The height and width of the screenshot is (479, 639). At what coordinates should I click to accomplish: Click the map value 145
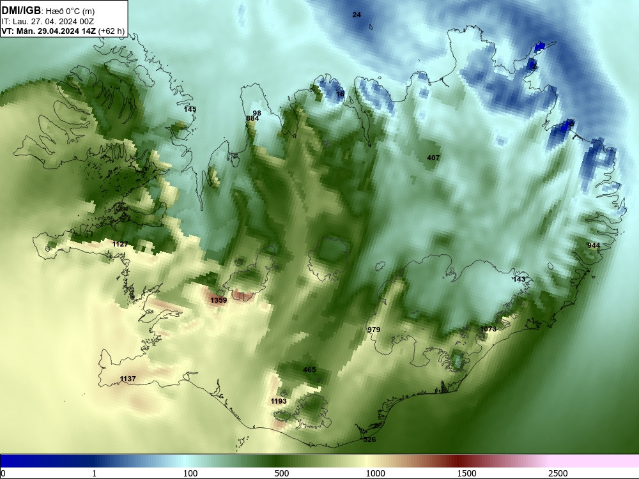click(x=190, y=109)
